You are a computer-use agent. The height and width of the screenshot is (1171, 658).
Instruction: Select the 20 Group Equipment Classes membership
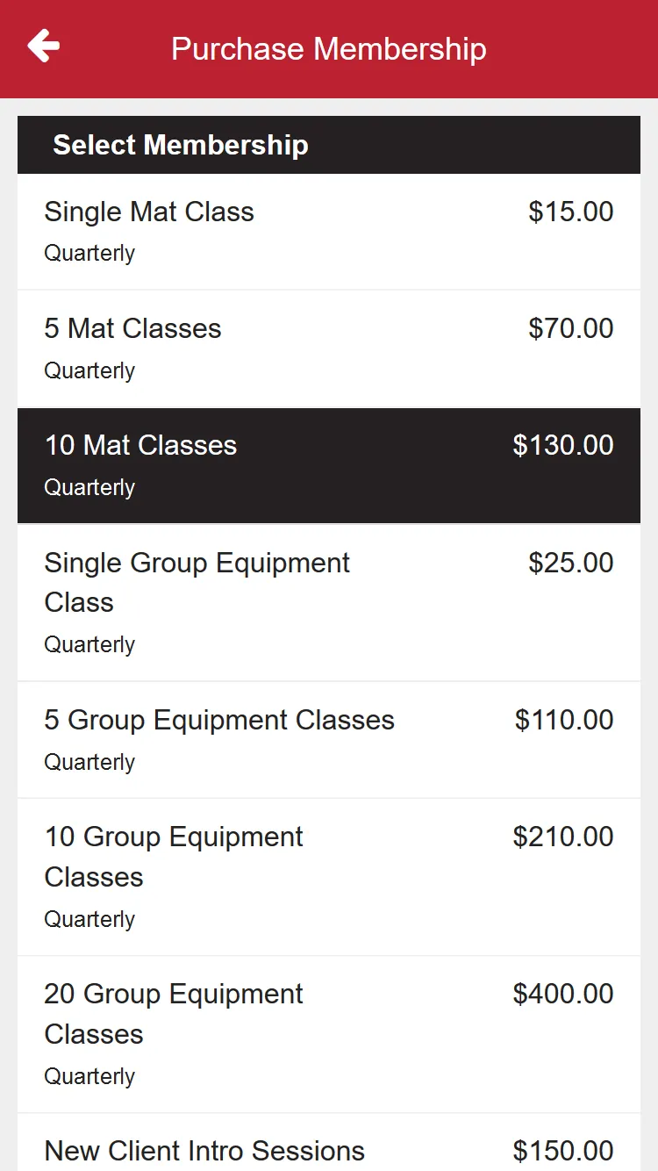coord(329,1034)
